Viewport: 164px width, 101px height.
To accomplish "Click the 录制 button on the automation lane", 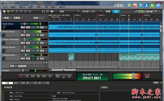I will coord(12,66).
